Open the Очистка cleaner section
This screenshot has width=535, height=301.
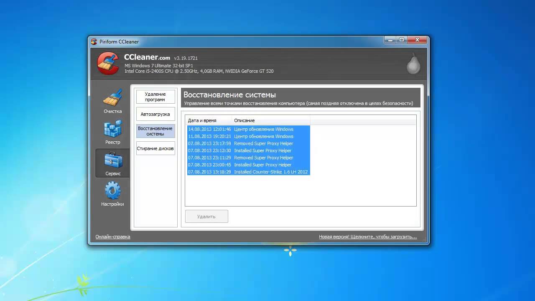tap(112, 101)
